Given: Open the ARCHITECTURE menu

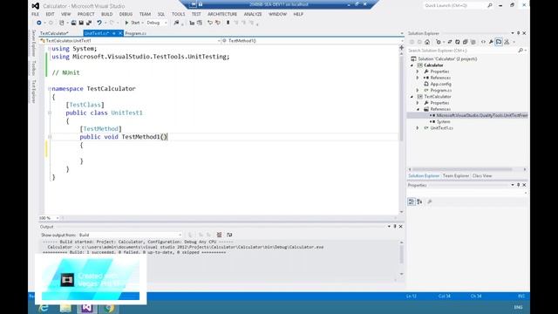Looking at the screenshot, I should [x=222, y=14].
